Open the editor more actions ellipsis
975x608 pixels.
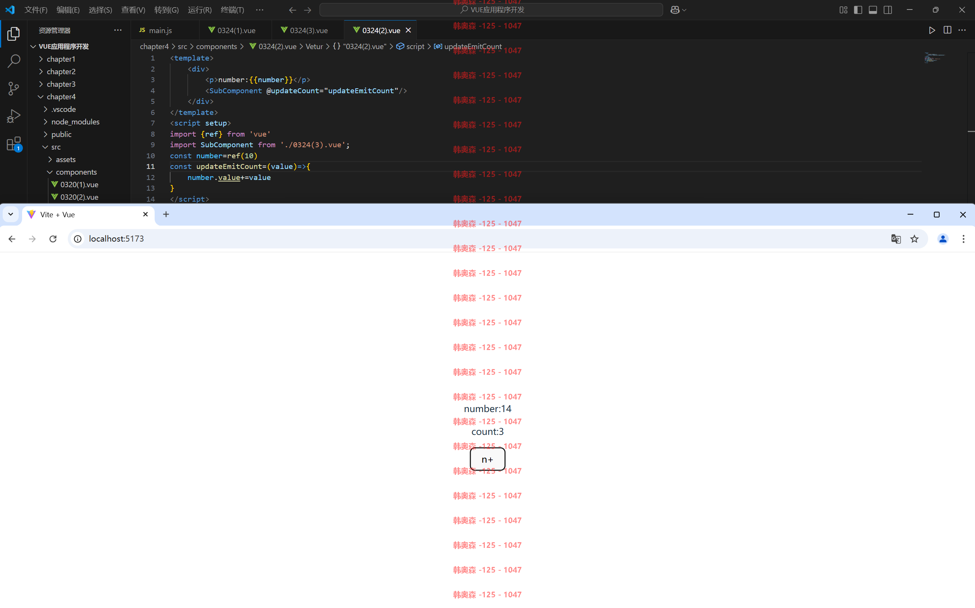click(x=962, y=30)
